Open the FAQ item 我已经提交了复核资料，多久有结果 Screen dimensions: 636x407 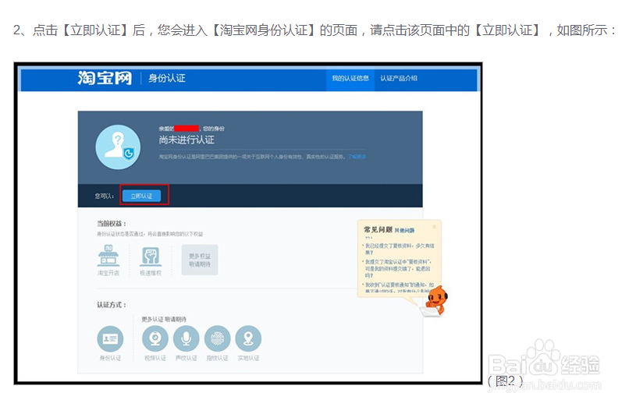399,249
